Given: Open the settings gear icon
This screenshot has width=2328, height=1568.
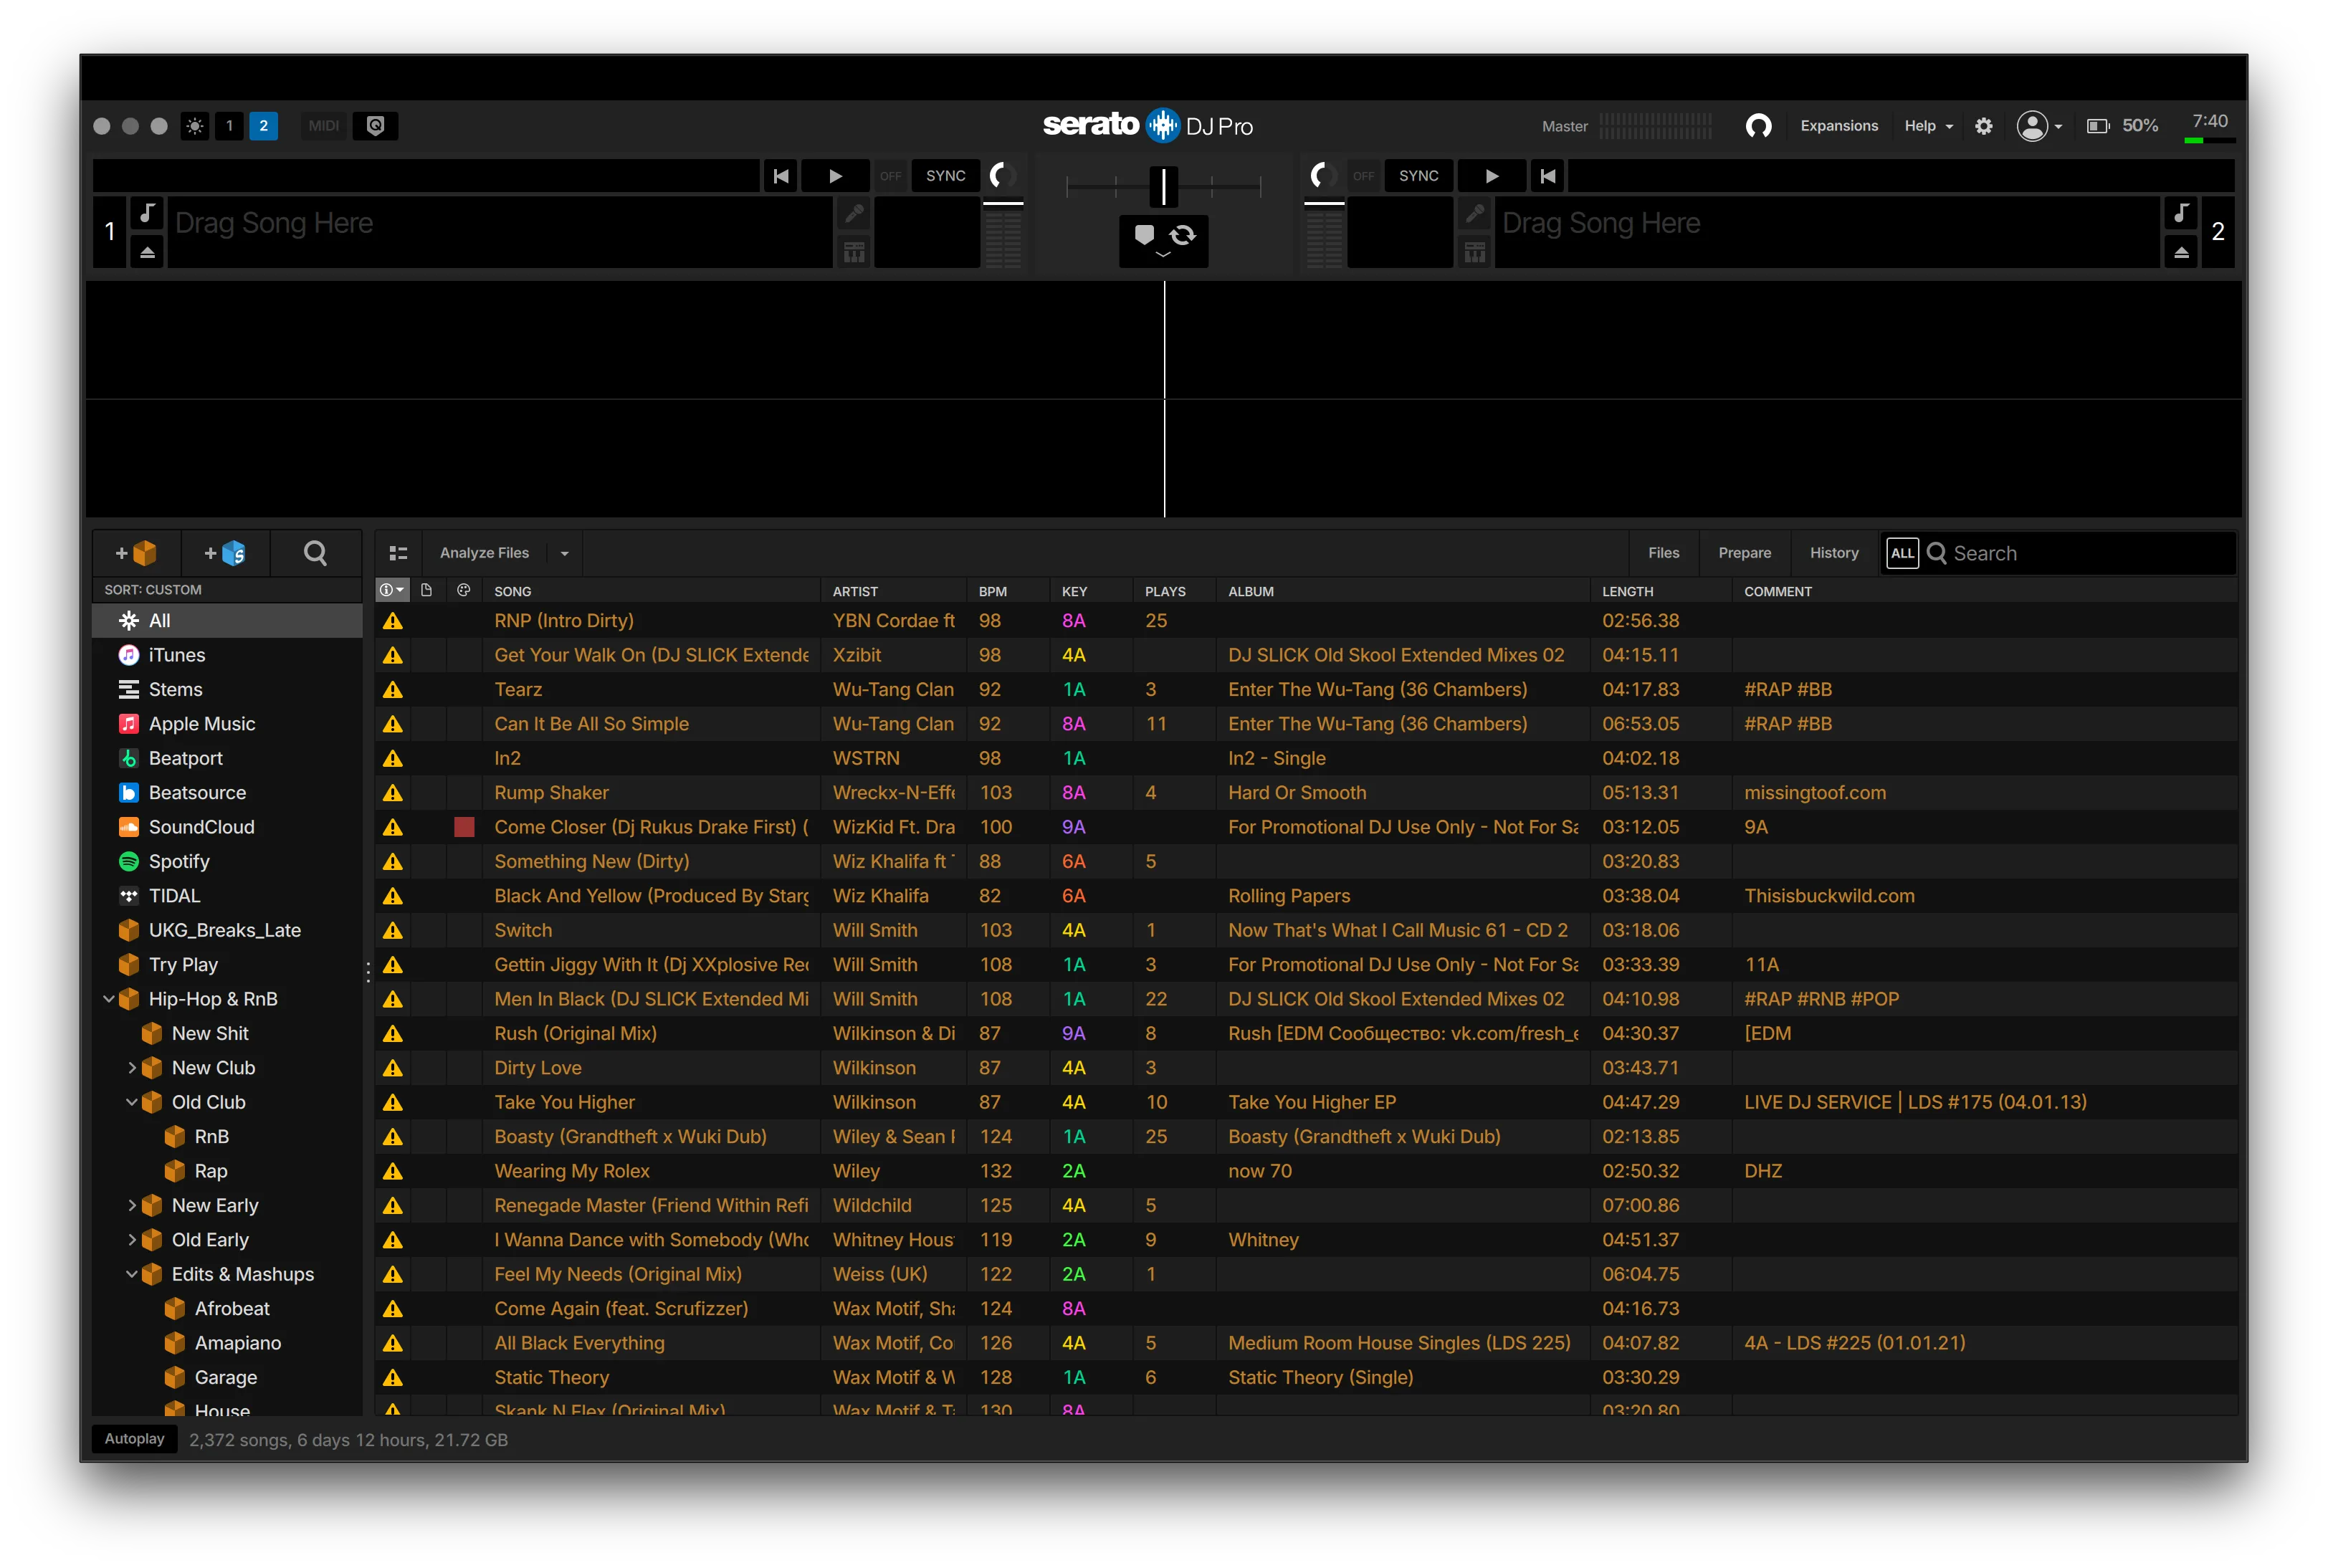Looking at the screenshot, I should point(1983,126).
